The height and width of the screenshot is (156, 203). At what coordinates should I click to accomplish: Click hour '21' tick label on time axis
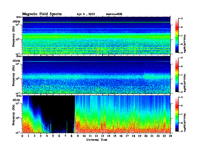click(152, 136)
